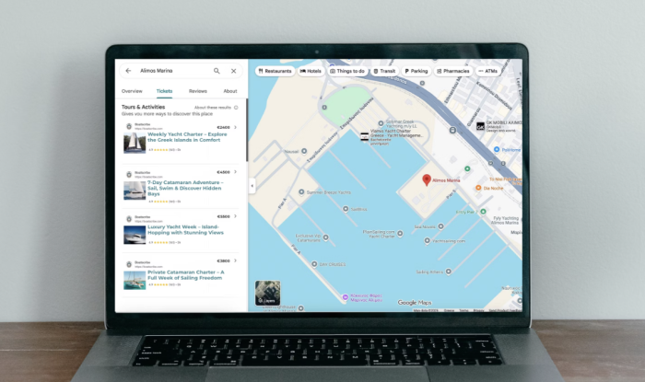645x382 pixels.
Task: Select the Parking chip
Action: pos(416,71)
